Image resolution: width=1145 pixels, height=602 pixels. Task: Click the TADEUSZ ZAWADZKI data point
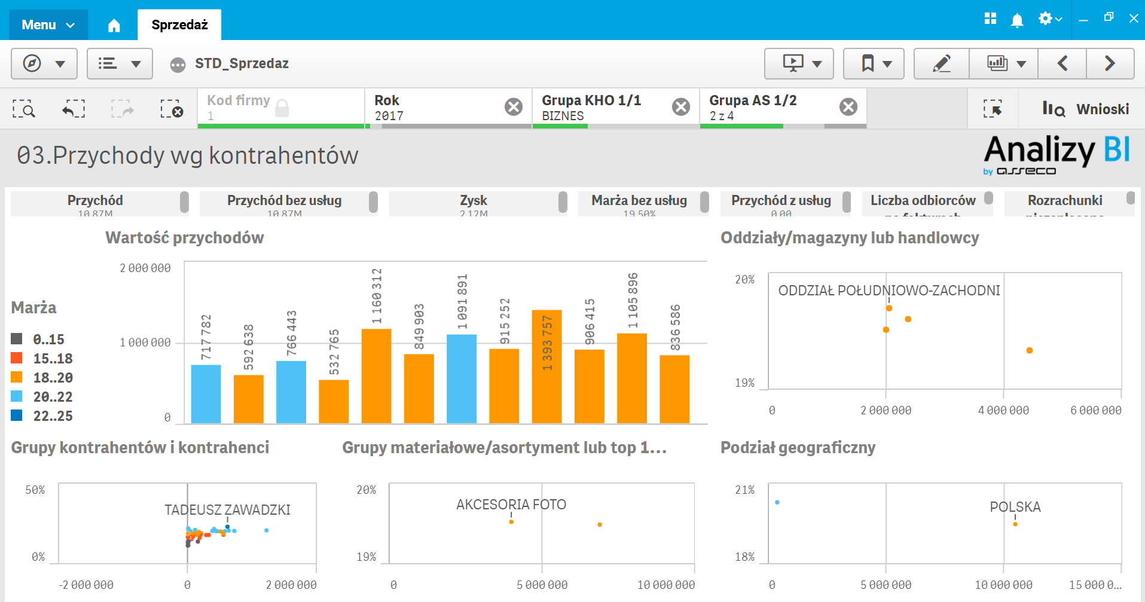[x=227, y=527]
